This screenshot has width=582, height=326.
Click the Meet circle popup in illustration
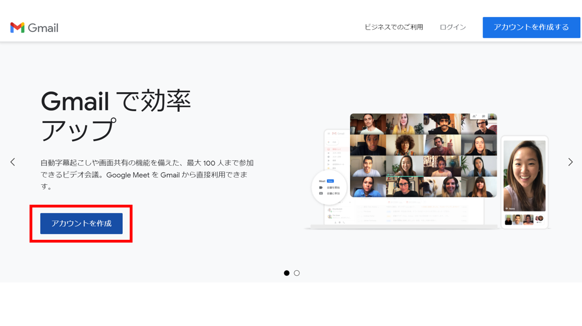coord(329,187)
